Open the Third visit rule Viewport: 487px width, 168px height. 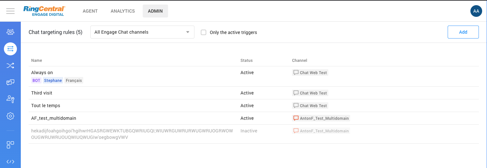[42, 93]
